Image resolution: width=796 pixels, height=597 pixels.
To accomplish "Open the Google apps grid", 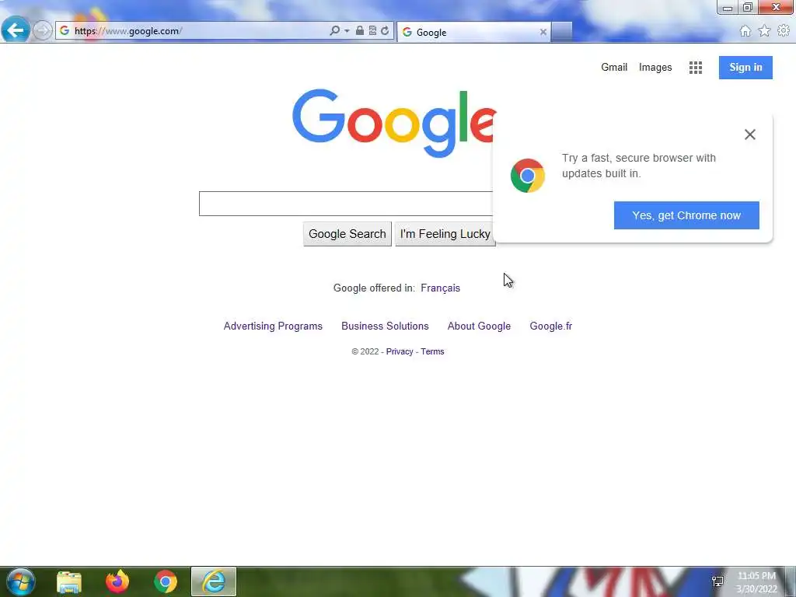I will click(696, 68).
